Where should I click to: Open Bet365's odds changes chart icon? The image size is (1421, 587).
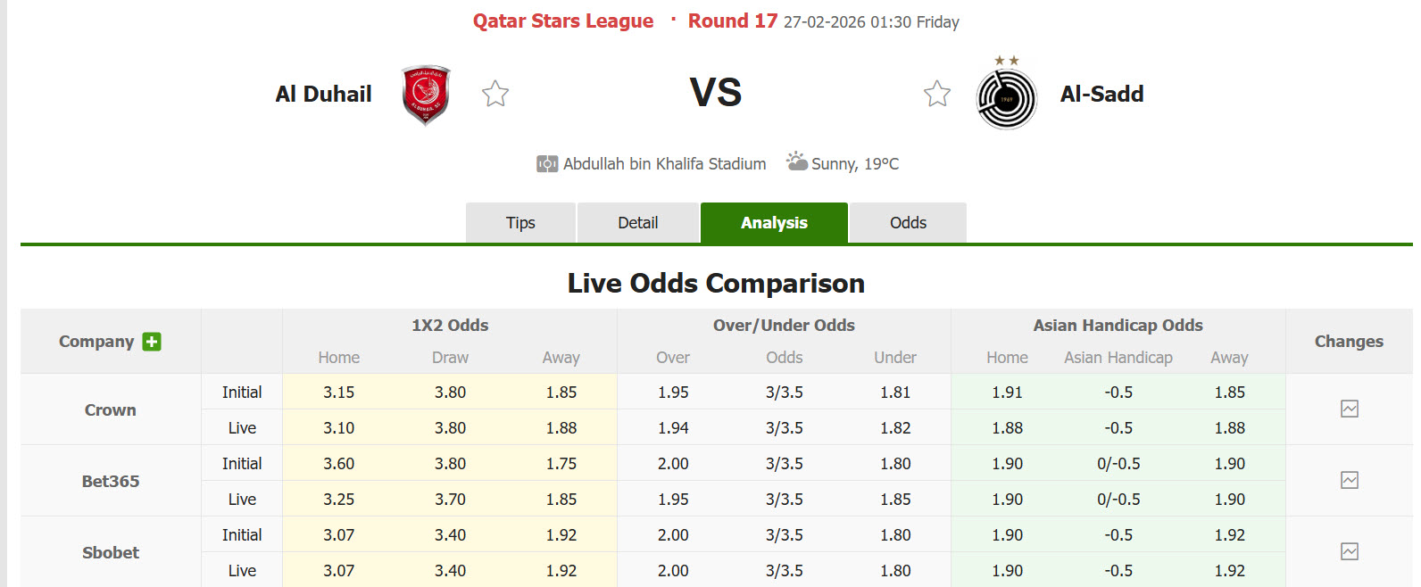pyautogui.click(x=1349, y=480)
